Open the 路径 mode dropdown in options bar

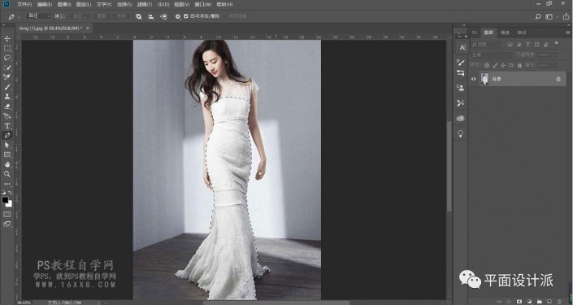[39, 16]
